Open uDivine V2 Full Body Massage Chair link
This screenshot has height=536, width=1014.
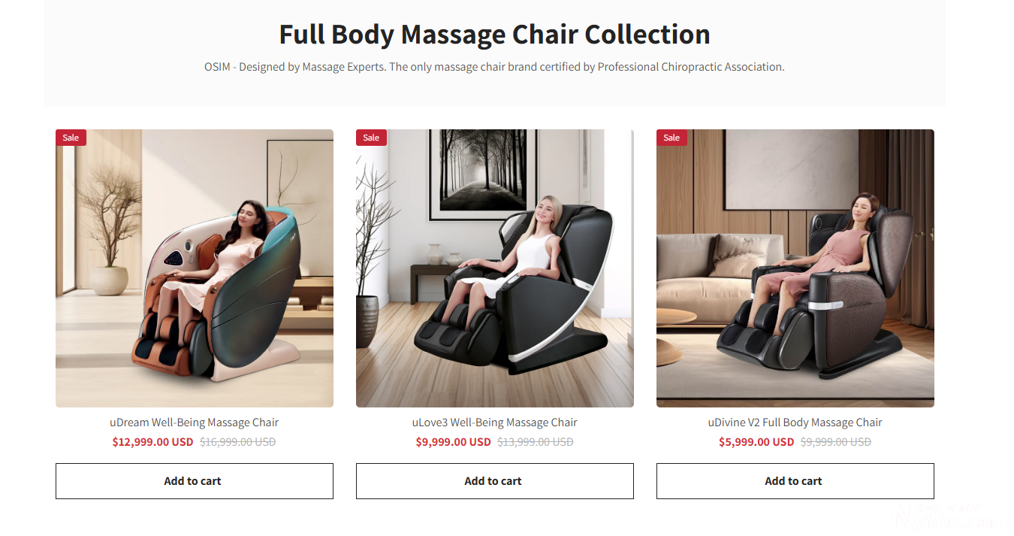795,422
